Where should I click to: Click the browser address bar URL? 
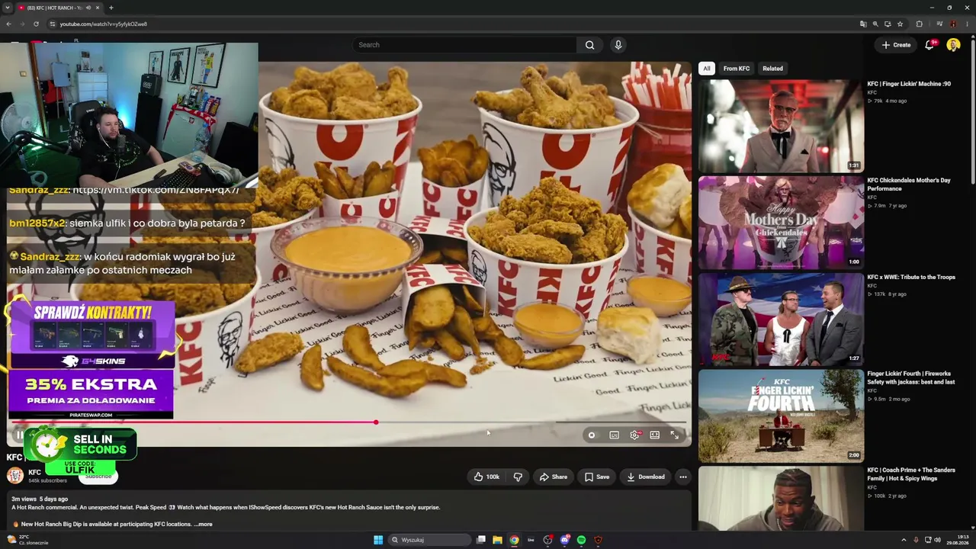coord(104,24)
